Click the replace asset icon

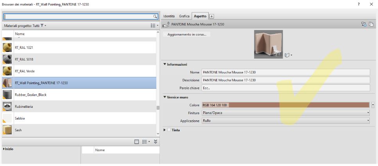click(x=364, y=24)
